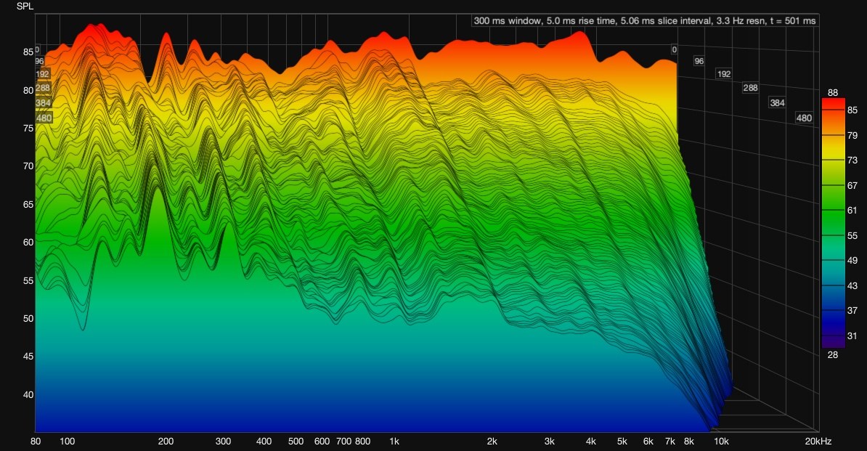Click the frequency axis label '7k'
This screenshot has width=867, height=451.
[670, 441]
